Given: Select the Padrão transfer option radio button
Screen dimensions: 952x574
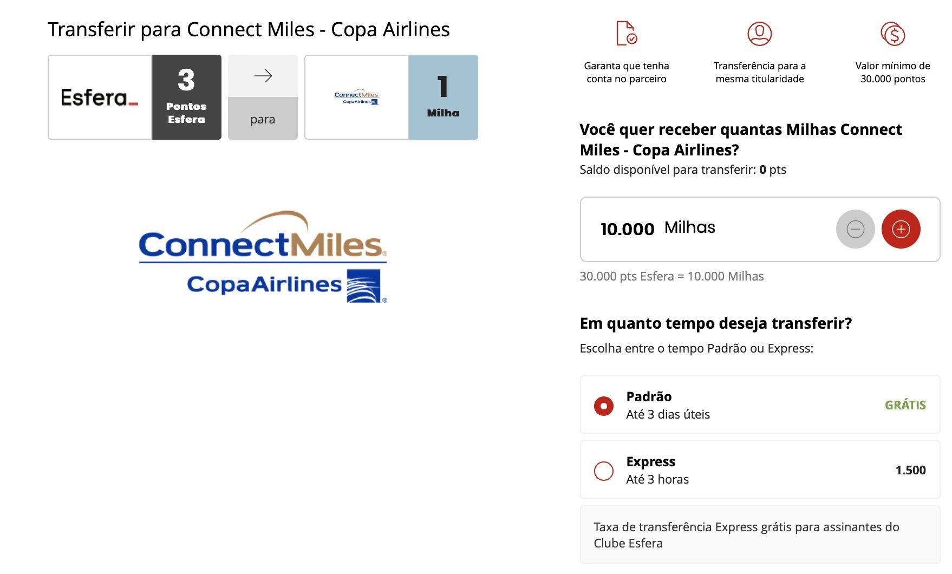Looking at the screenshot, I should [x=603, y=406].
